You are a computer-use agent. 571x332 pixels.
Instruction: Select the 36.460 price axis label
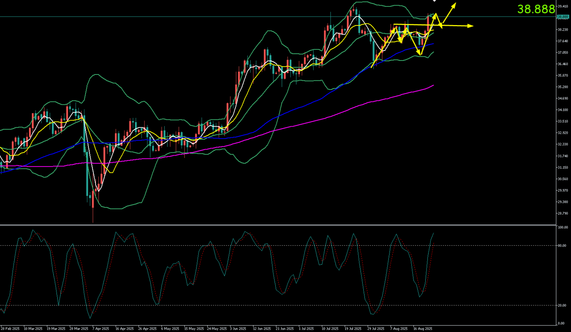pyautogui.click(x=563, y=64)
